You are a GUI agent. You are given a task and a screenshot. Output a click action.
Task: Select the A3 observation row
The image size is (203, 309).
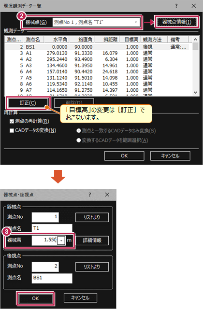[x=97, y=66]
